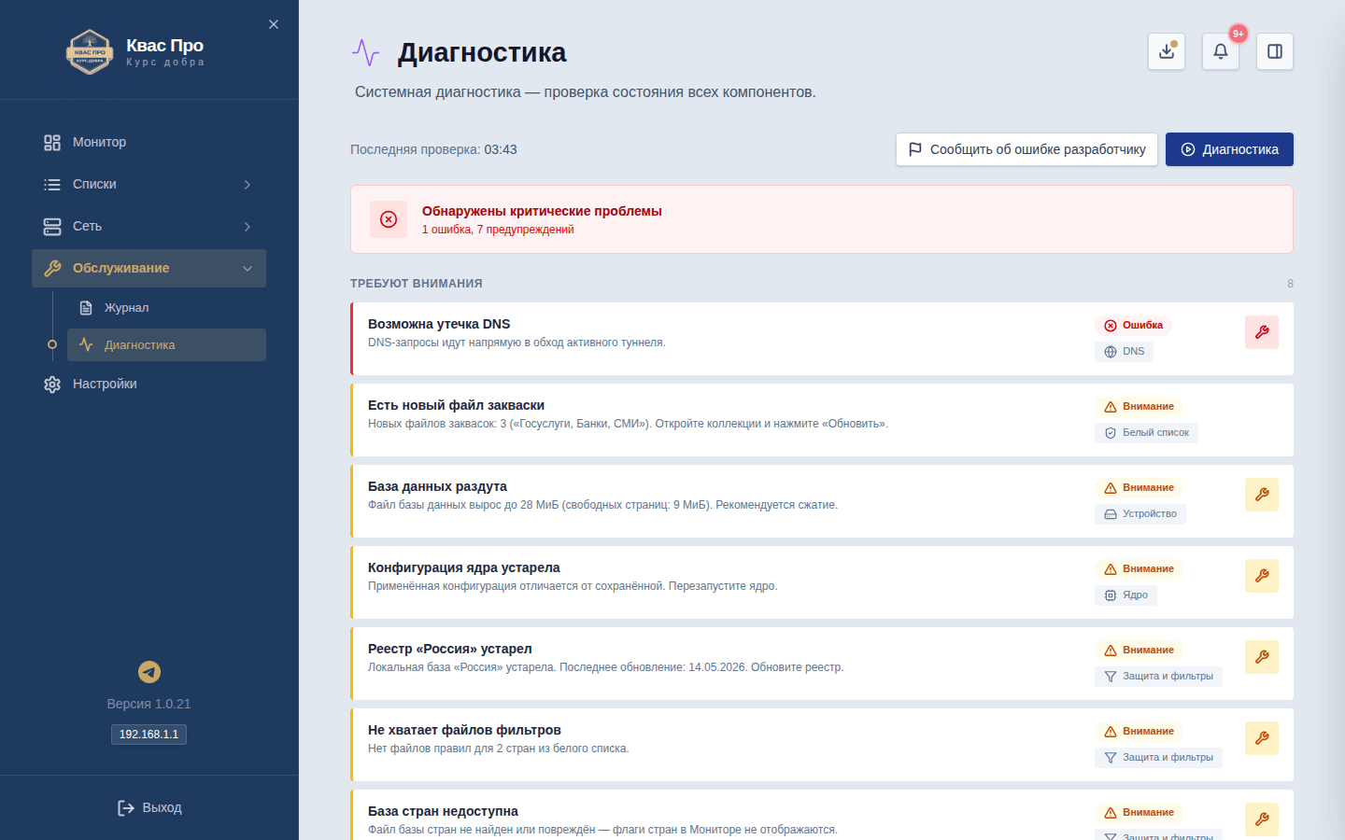Click the База данных раздута title

pos(437,486)
